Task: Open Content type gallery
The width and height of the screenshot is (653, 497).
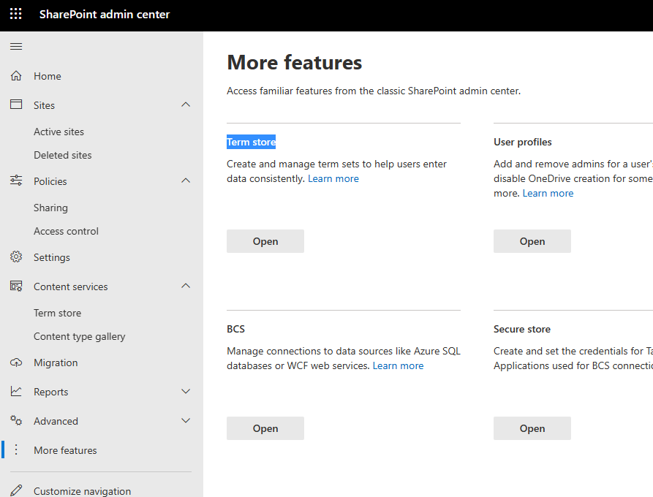Action: click(80, 336)
